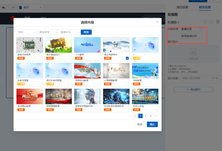
Task: Check the box on the 语言文字修养 card
Action: click(x=41, y=58)
